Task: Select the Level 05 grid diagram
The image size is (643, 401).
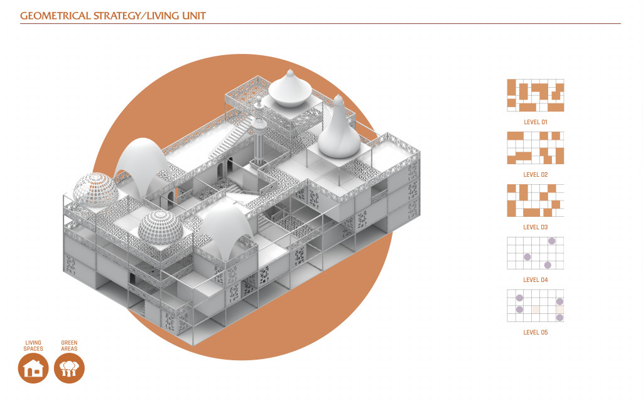Action: [x=536, y=306]
